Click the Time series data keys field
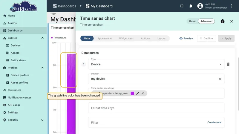 pos(156,93)
